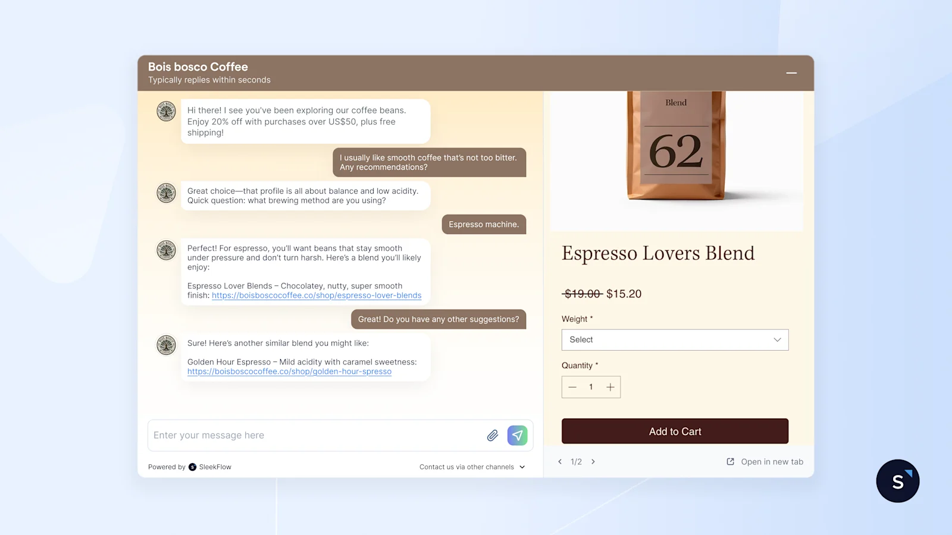Increase the quantity using the plus control

point(610,387)
